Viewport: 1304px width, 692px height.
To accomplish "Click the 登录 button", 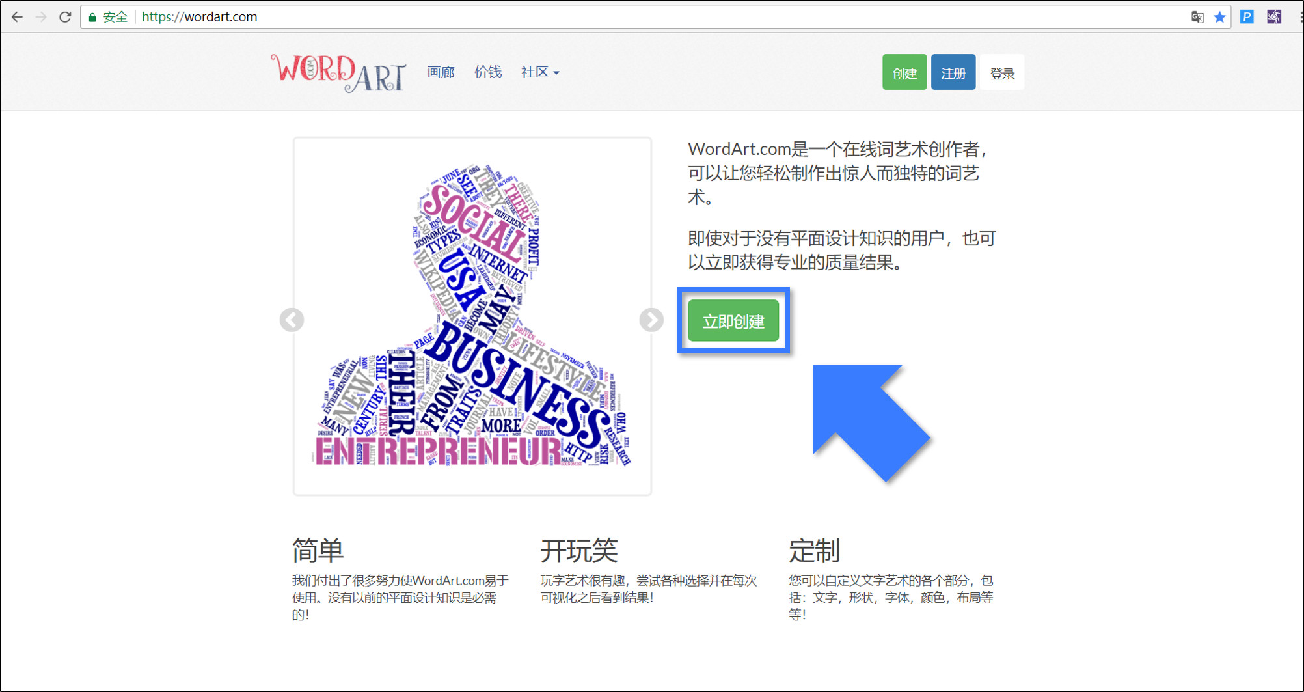I will pos(1002,72).
